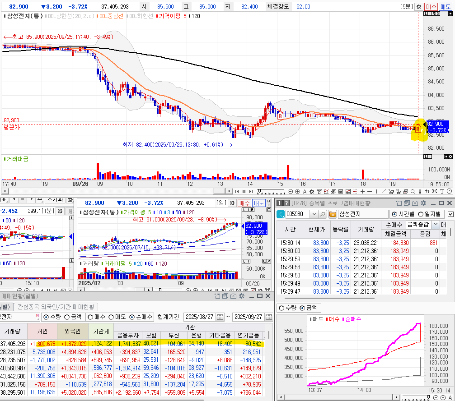Pause chart playback
455x401 pixels.
(x=244, y=192)
